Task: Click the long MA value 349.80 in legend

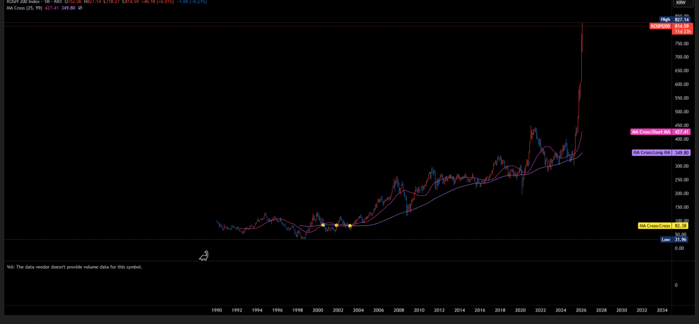Action: 68,8
